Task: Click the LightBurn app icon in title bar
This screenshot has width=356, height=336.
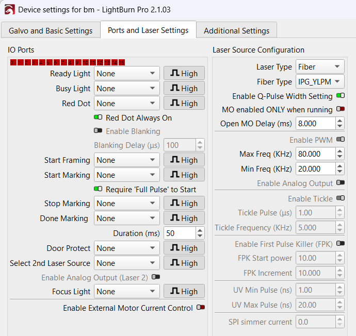Action: point(10,10)
